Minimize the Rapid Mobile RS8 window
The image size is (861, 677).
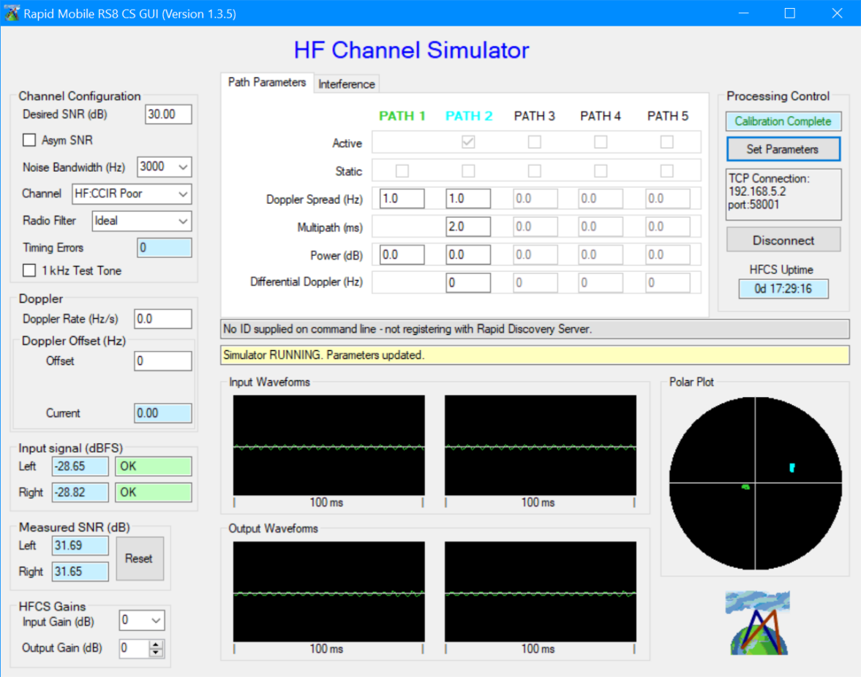743,13
